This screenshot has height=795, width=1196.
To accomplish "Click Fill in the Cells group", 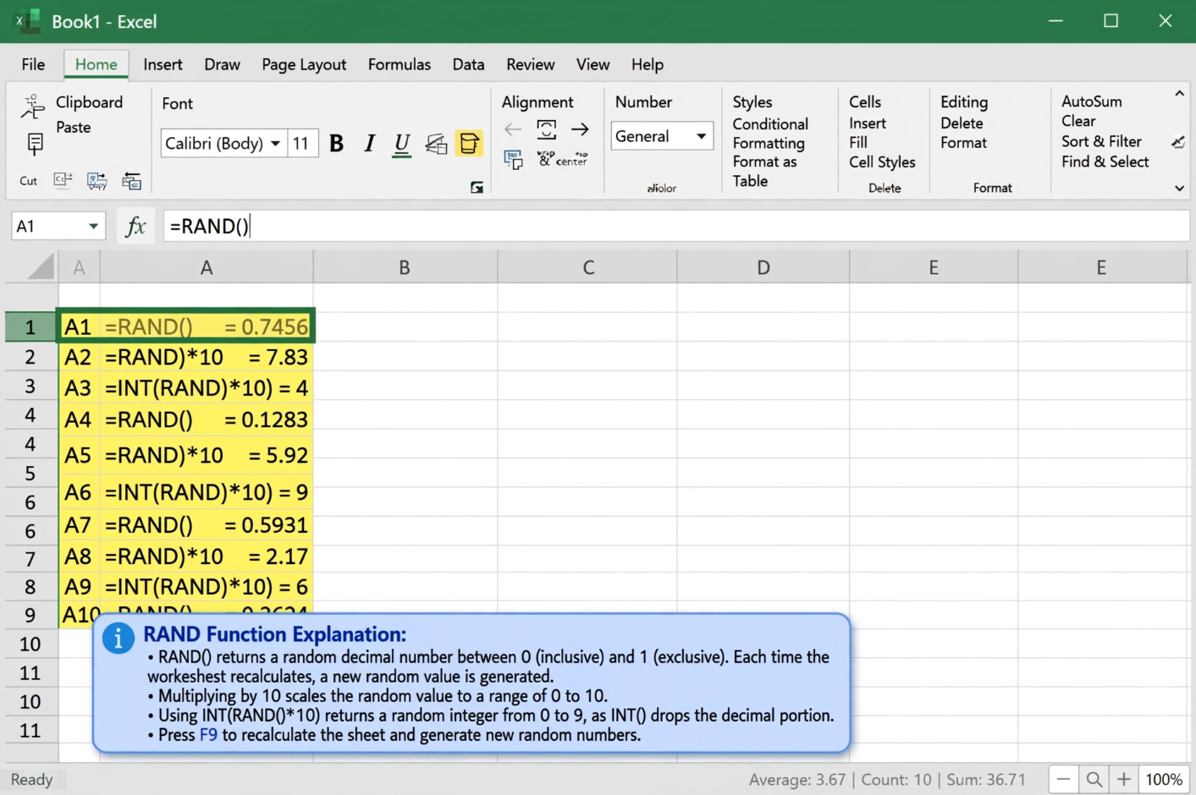I will 858,142.
